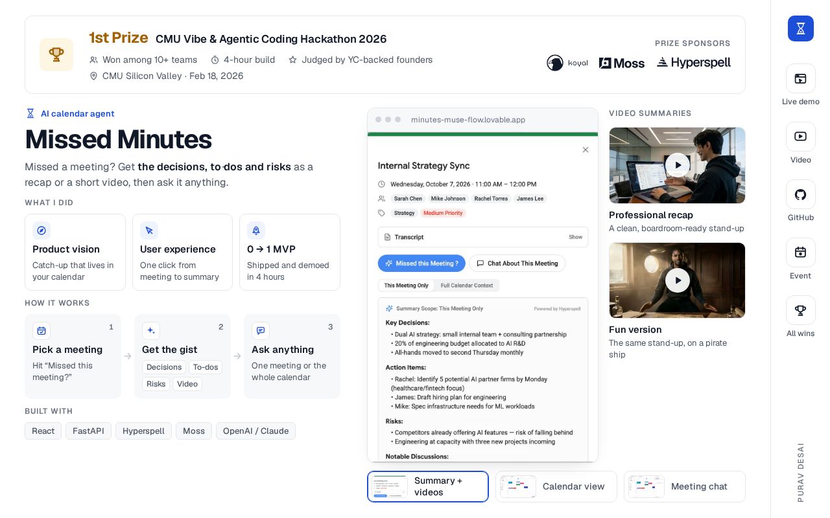830x518 pixels.
Task: Open the Live demo sidebar icon
Action: point(800,79)
